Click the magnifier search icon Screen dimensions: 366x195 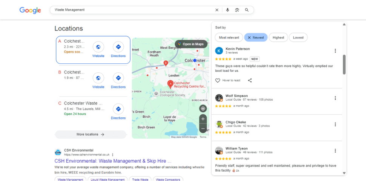coord(247,10)
